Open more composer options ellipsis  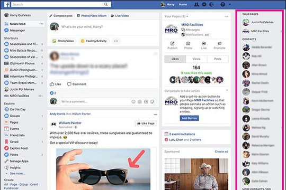[116, 41]
